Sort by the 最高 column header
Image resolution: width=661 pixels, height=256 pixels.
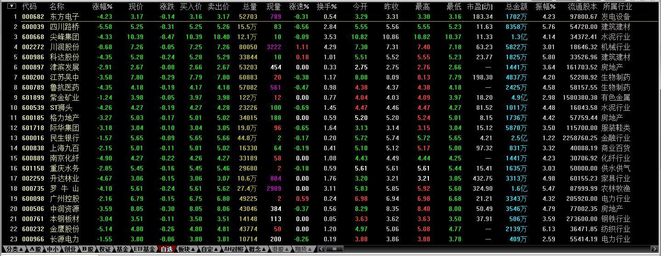pyautogui.click(x=422, y=6)
